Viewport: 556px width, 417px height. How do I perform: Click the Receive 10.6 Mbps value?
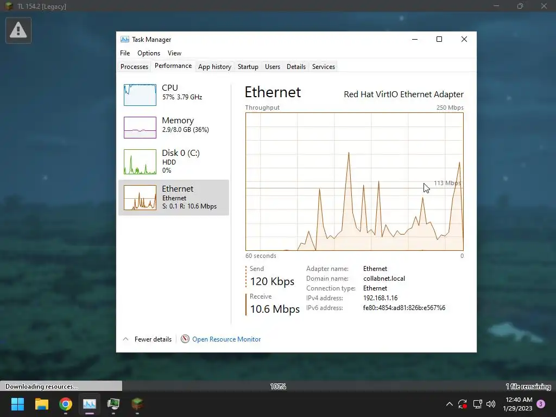coord(275,309)
